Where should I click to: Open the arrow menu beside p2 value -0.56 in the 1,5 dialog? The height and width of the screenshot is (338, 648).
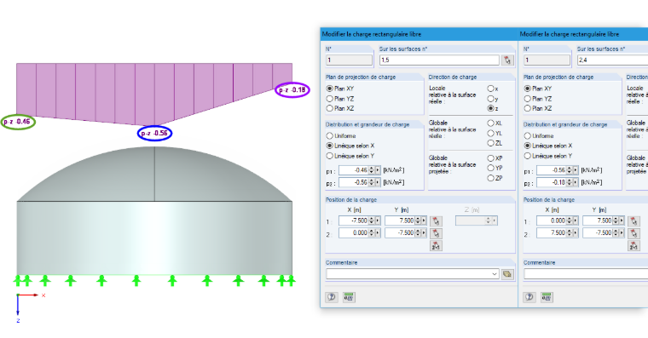point(378,182)
